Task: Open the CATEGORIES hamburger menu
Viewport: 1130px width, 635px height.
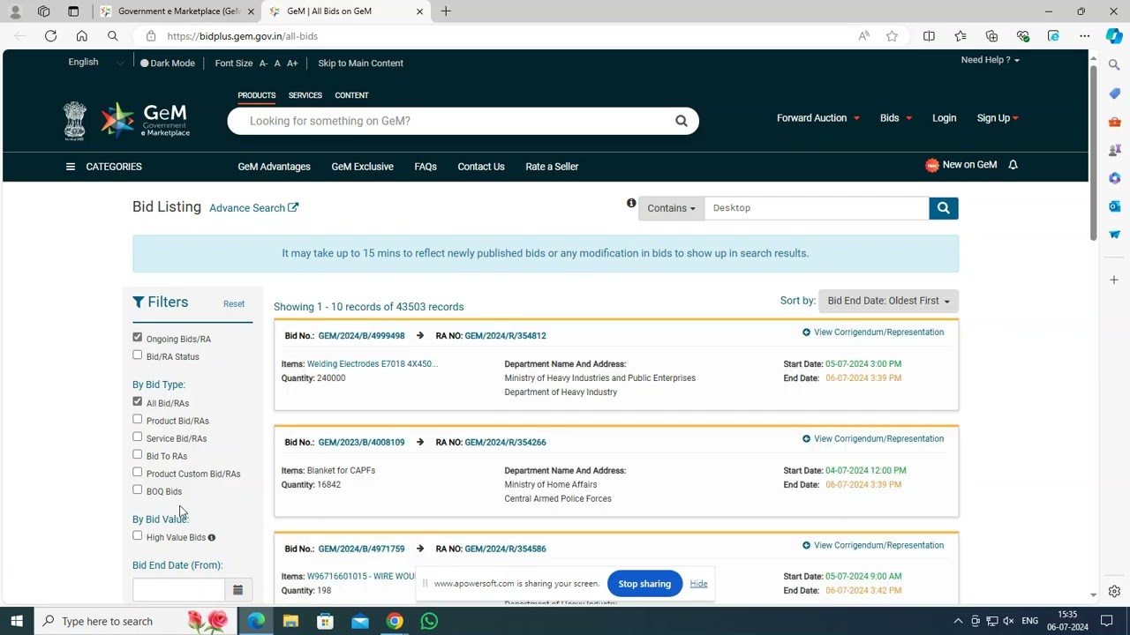Action: tap(71, 167)
